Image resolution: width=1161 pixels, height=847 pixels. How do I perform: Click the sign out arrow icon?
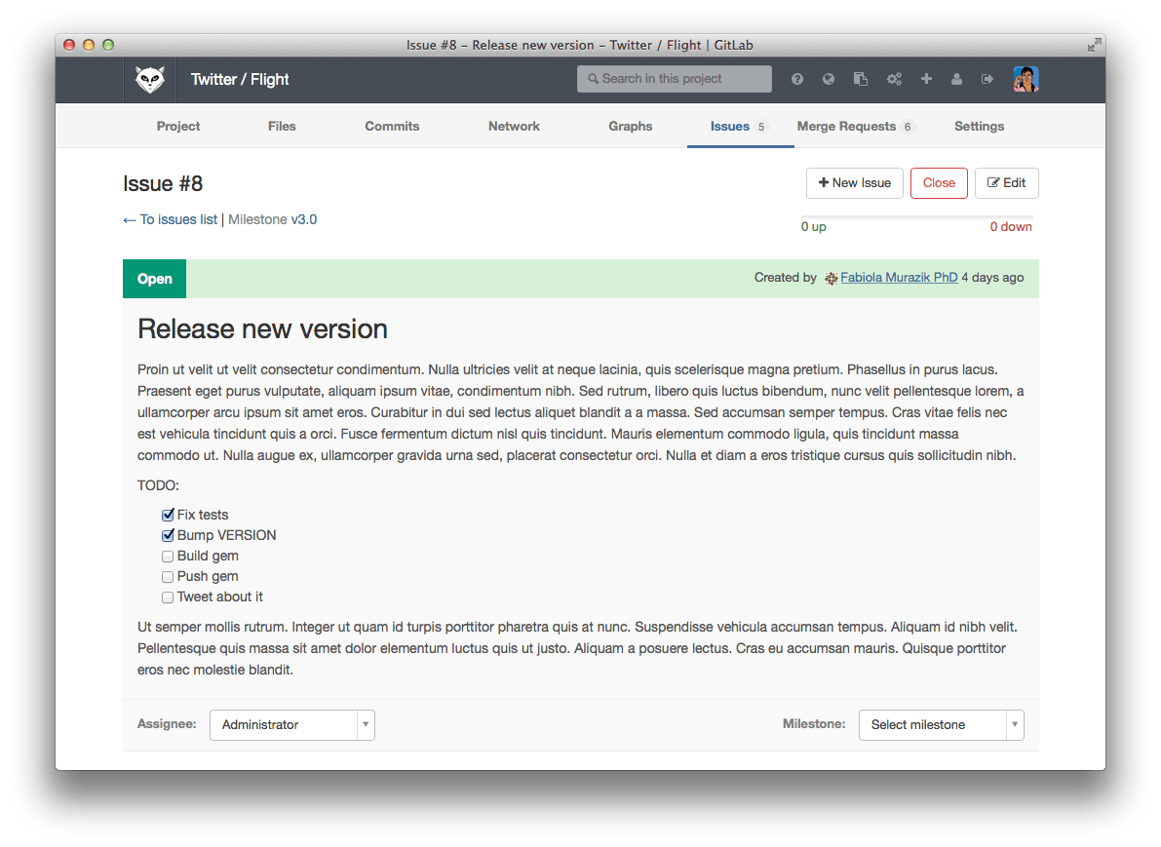tap(987, 79)
